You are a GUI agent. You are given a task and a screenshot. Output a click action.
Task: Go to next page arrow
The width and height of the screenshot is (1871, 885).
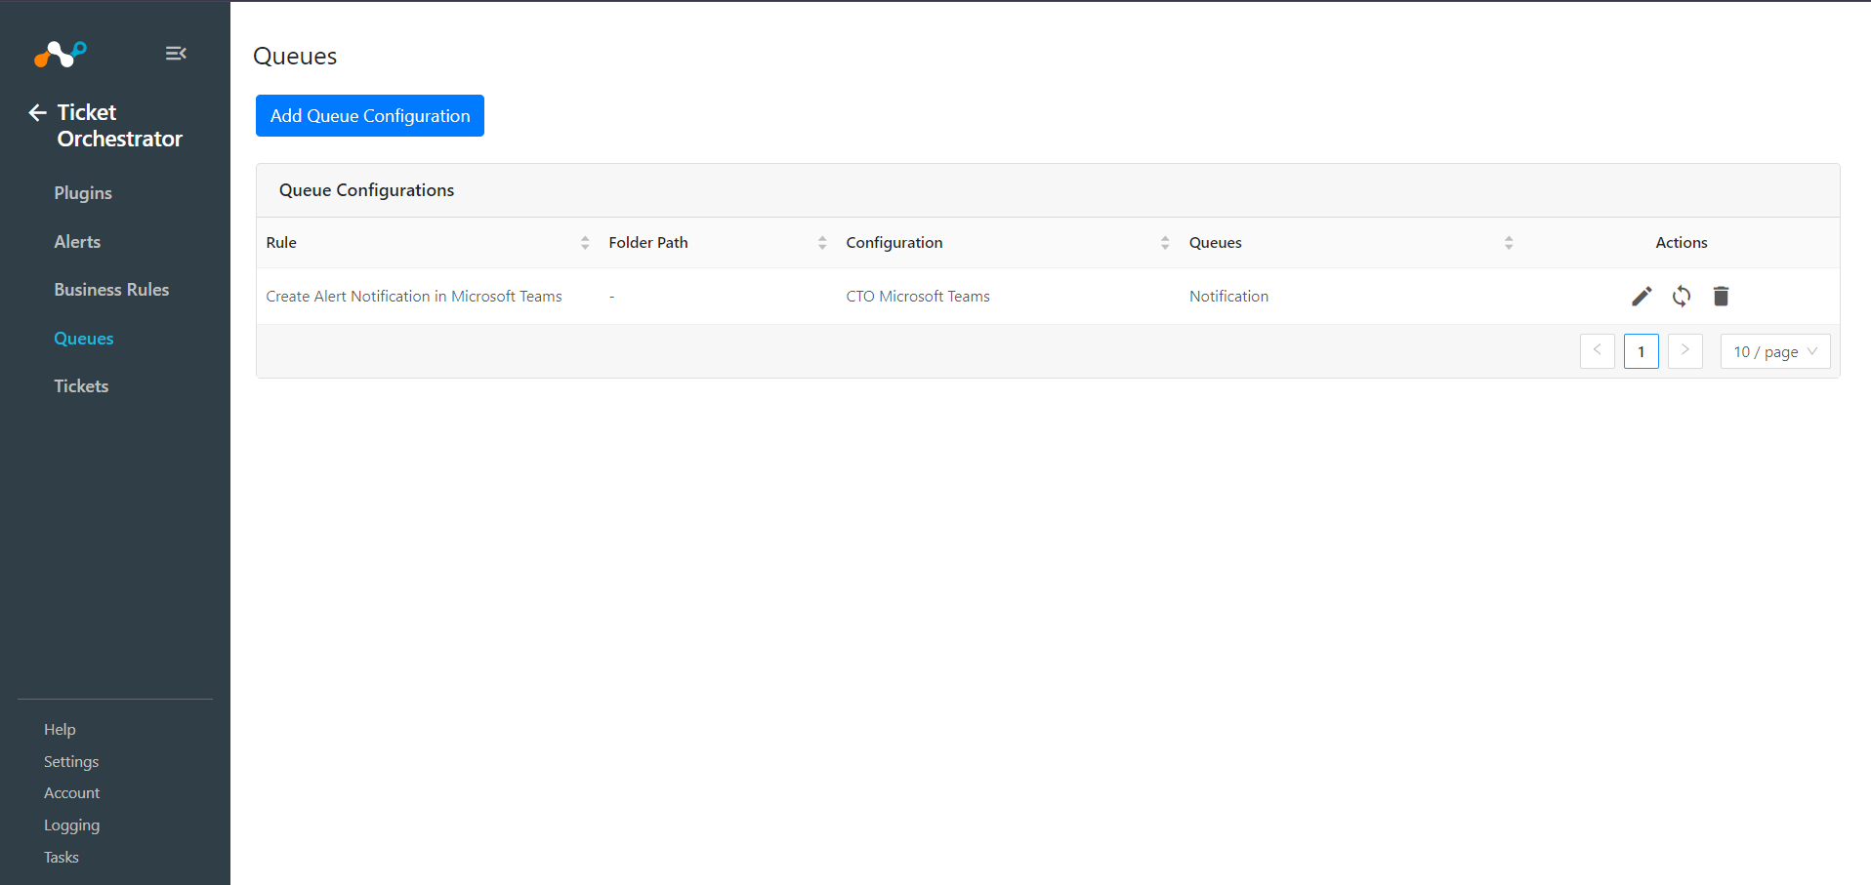pyautogui.click(x=1685, y=351)
